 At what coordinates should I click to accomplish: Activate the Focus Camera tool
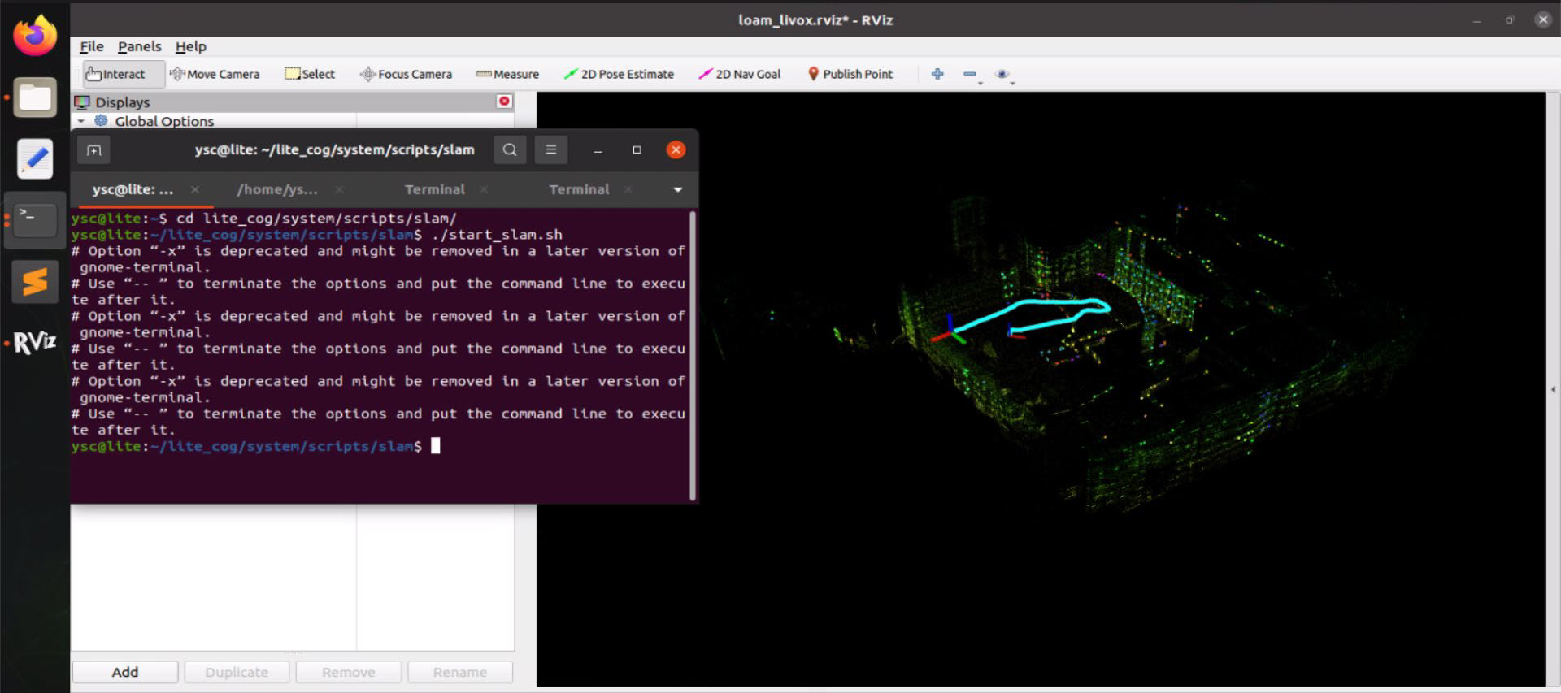click(406, 74)
